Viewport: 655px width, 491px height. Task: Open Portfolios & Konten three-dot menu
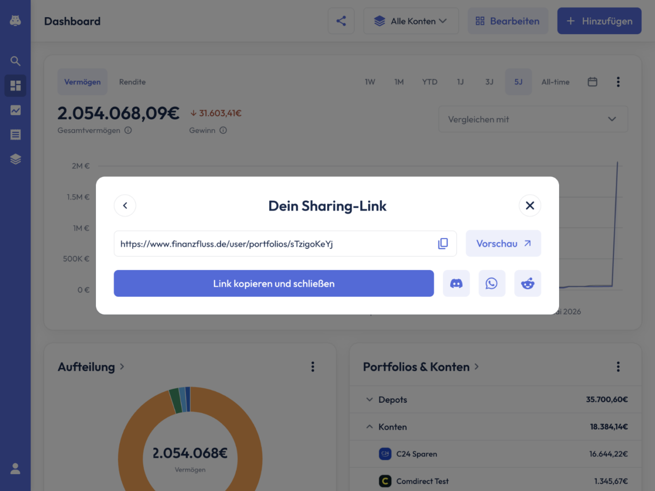(x=618, y=367)
